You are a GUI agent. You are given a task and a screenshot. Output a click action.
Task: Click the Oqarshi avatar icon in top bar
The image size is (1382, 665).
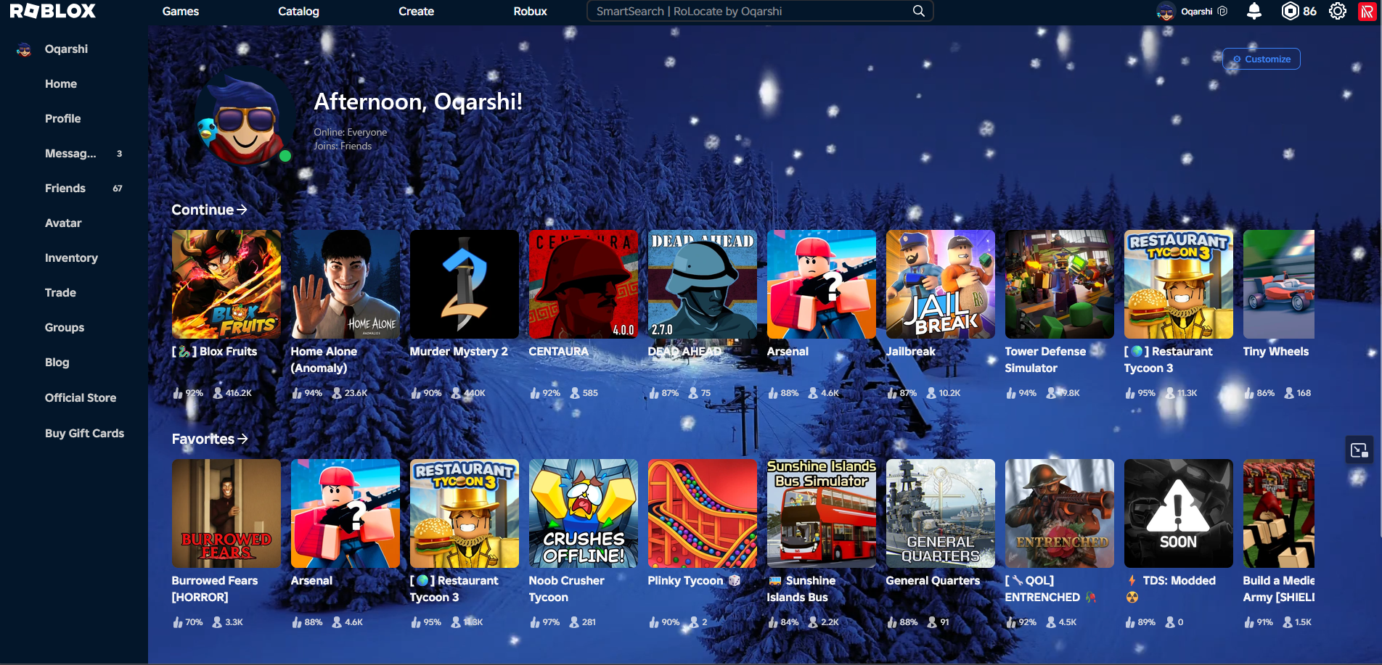[1166, 12]
